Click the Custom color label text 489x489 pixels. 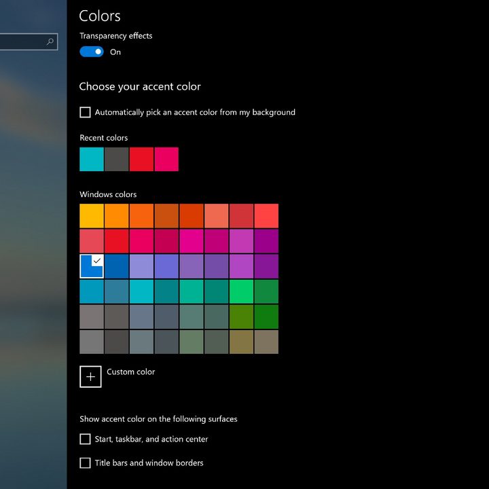[130, 372]
